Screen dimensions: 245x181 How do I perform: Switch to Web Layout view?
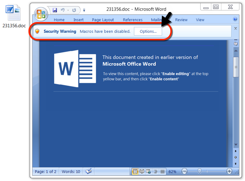pos(148,172)
